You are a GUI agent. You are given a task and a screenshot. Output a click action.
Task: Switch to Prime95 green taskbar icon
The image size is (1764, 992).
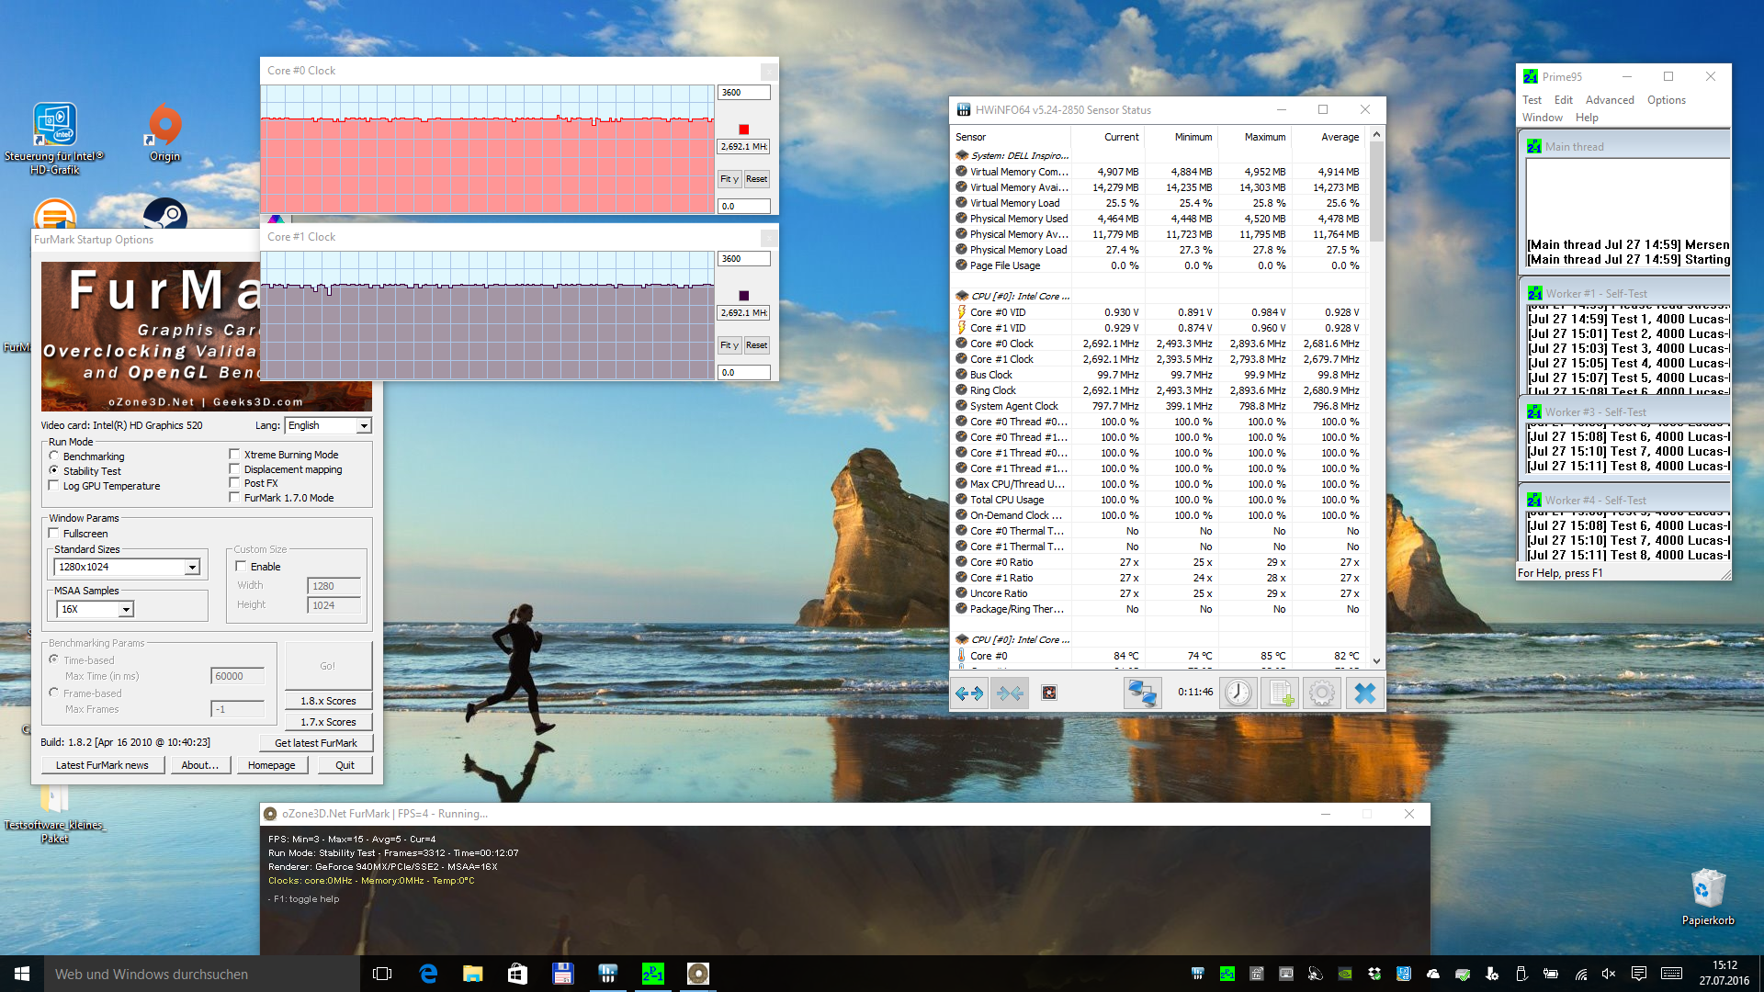[652, 974]
